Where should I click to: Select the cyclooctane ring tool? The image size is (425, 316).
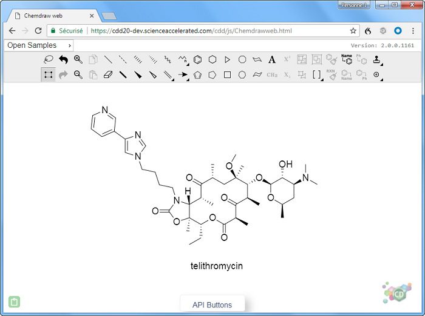(x=242, y=59)
